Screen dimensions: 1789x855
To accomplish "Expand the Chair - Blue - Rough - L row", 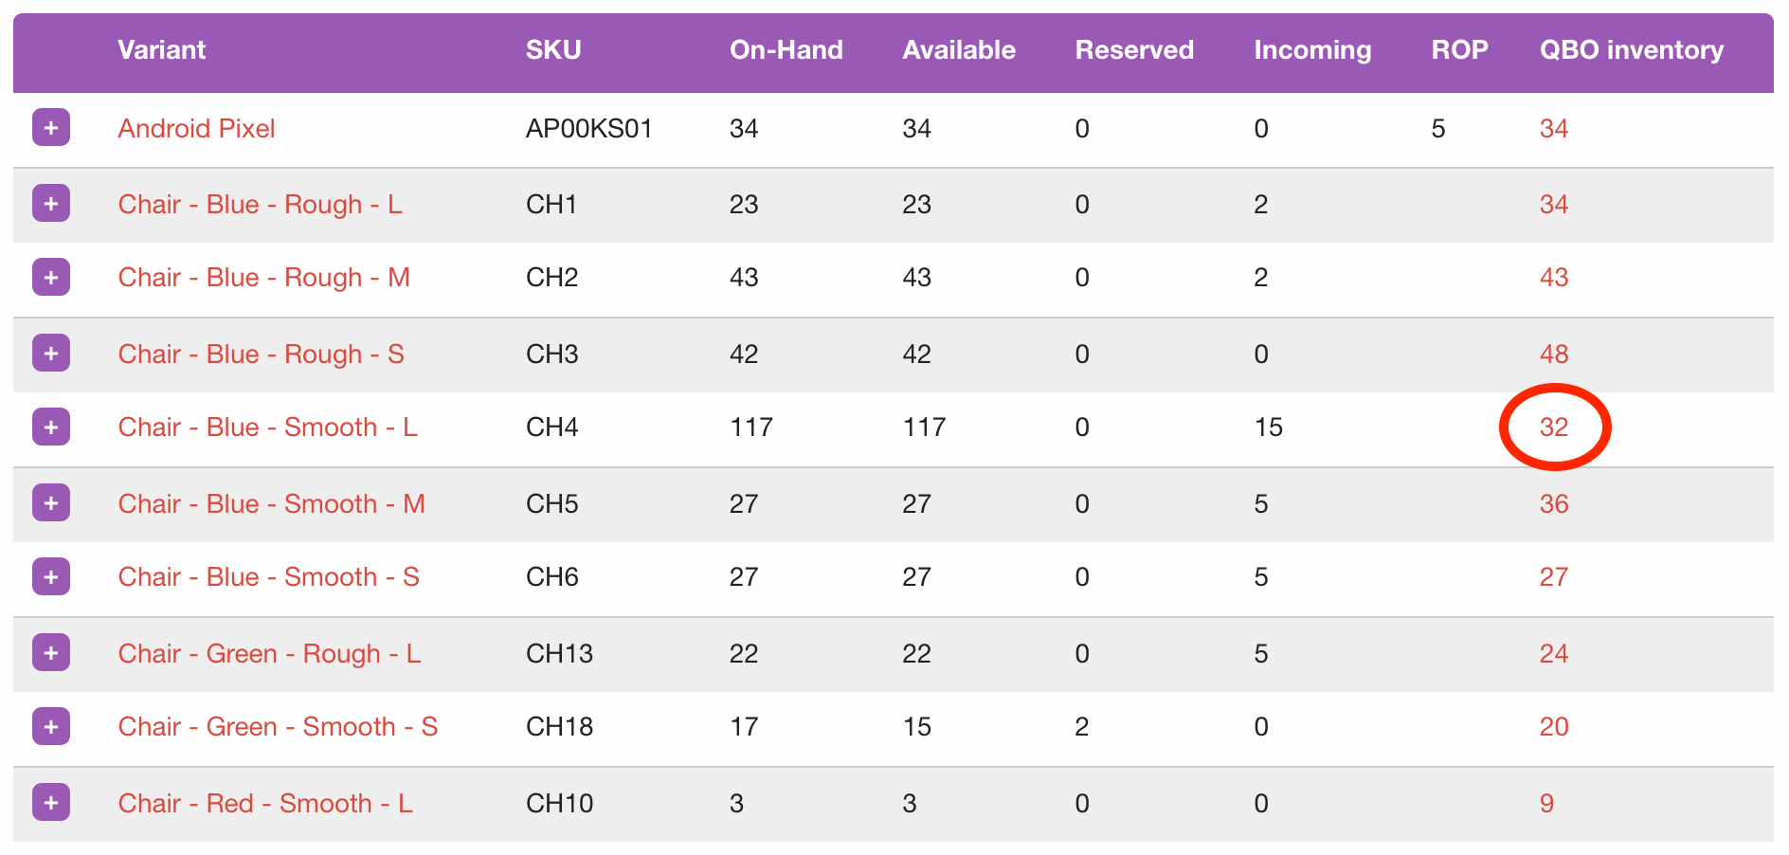I will click(x=51, y=203).
